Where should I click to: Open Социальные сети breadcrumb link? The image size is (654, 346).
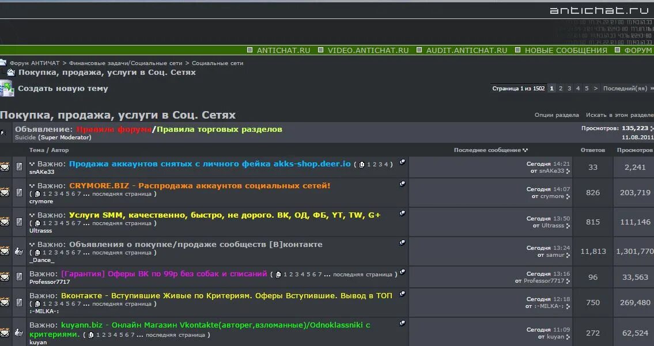[217, 63]
